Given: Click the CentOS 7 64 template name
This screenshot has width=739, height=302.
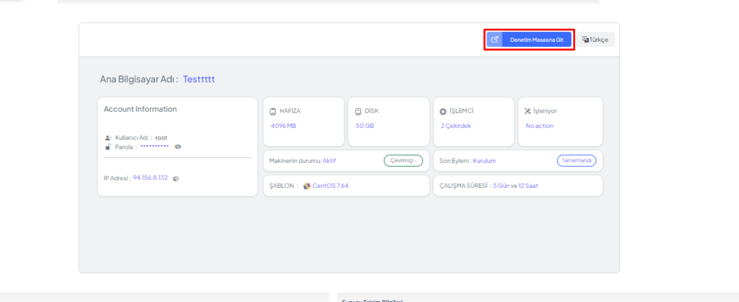Looking at the screenshot, I should pos(331,186).
